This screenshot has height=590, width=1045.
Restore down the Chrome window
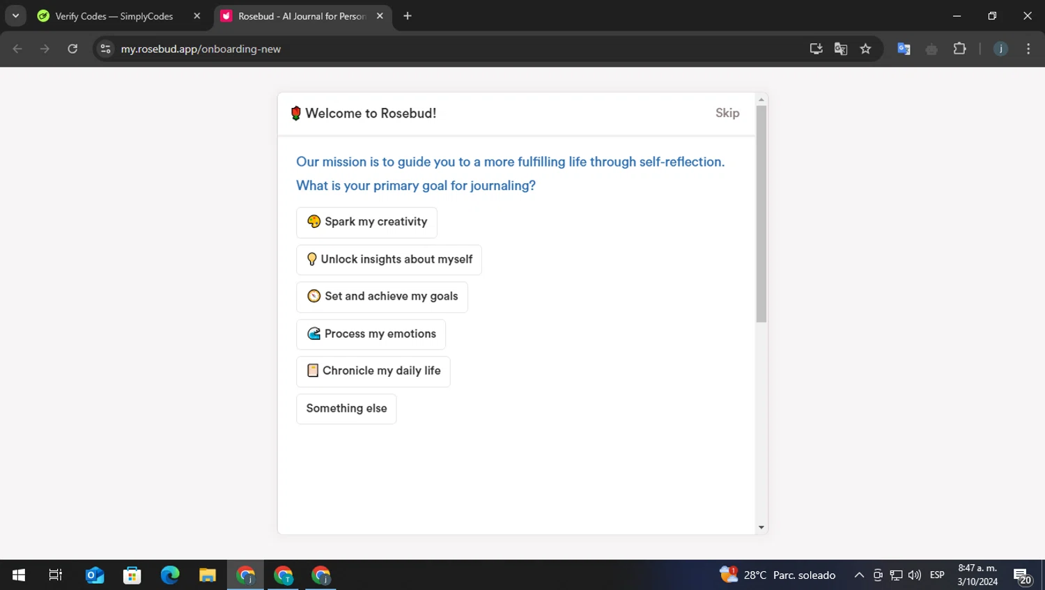(x=992, y=16)
